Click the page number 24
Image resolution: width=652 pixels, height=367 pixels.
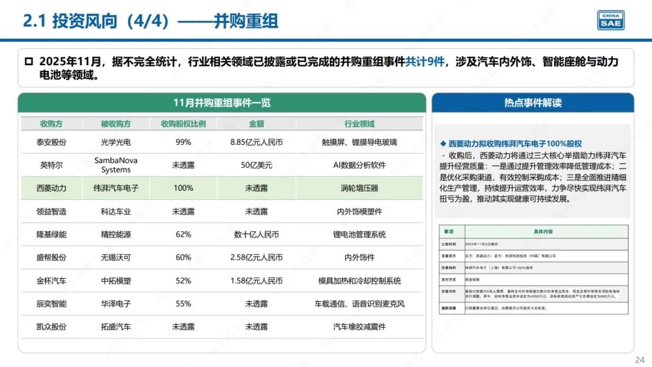point(639,360)
